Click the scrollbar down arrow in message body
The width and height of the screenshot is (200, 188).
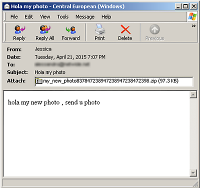pyautogui.click(x=193, y=173)
